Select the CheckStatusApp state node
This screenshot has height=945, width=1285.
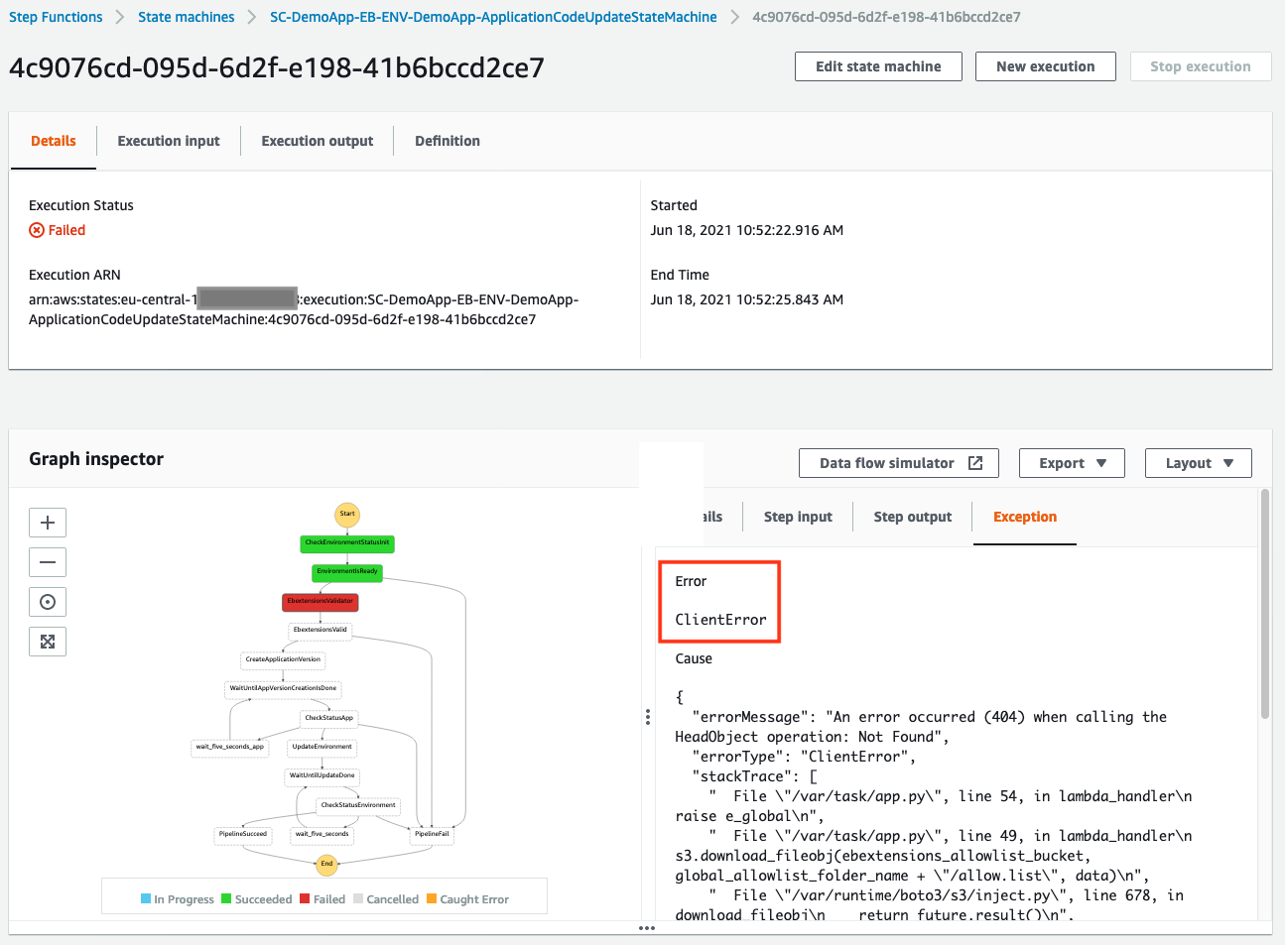point(329,718)
